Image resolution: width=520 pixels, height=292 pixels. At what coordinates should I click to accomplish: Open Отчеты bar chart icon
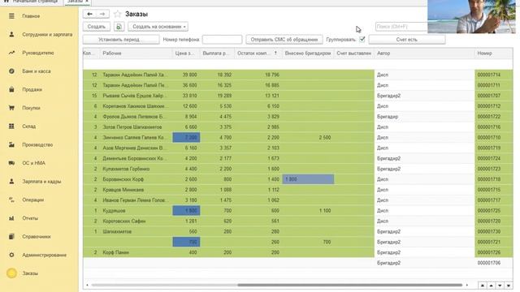pos(11,218)
